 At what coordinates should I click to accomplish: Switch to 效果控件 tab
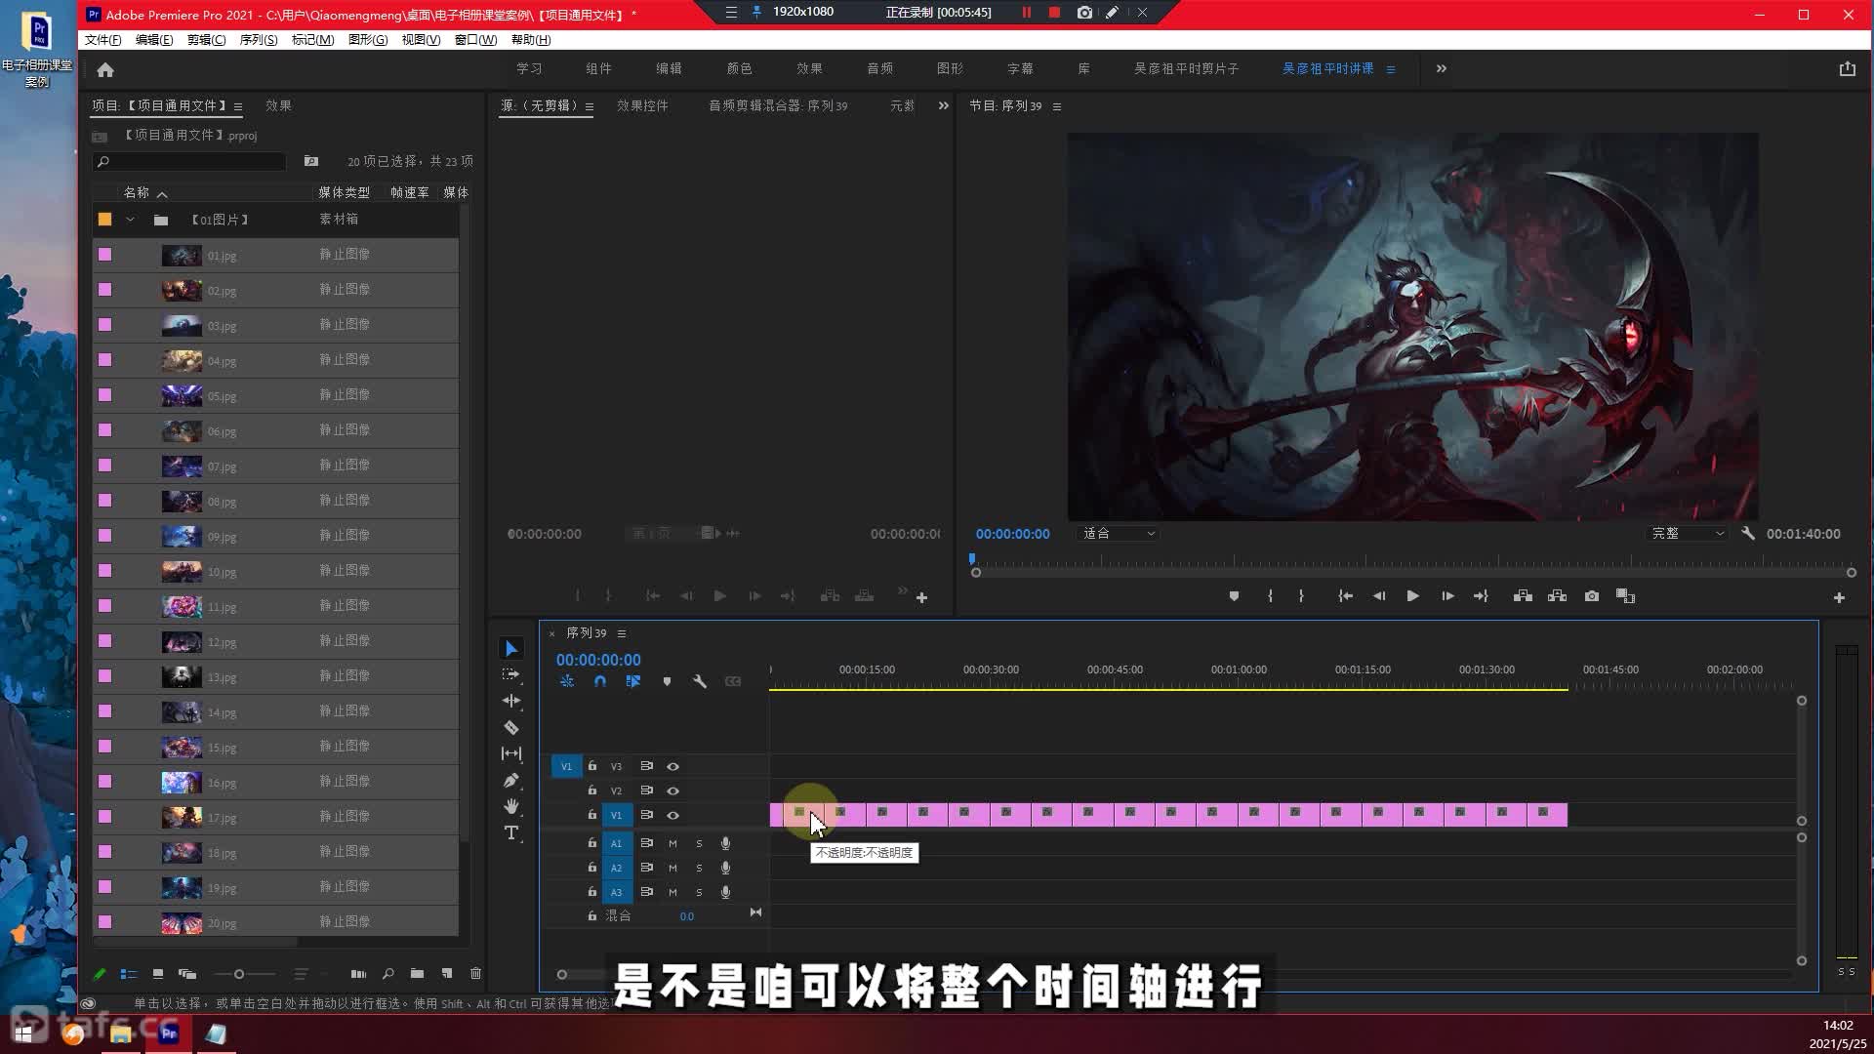coord(642,106)
